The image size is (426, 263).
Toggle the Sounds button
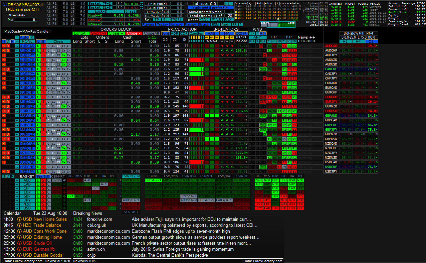[204, 25]
